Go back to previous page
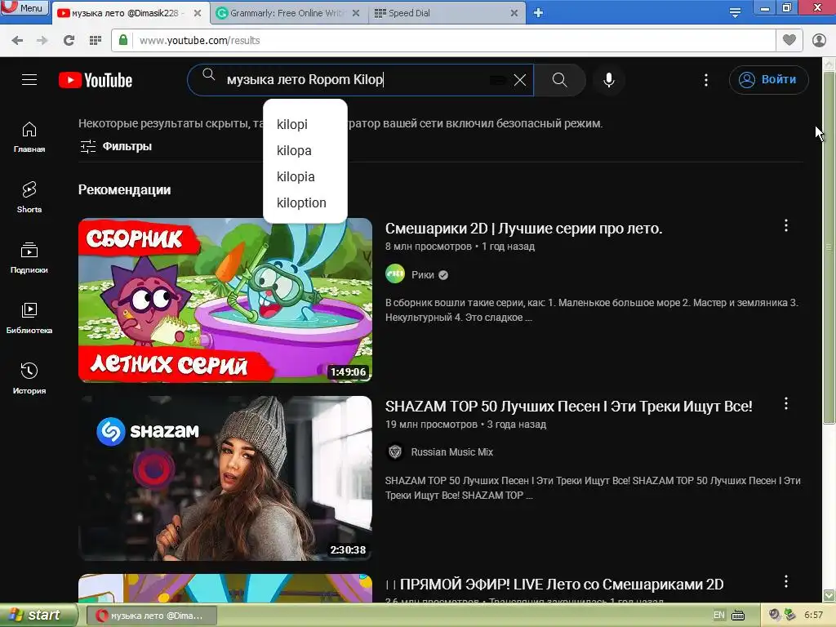The width and height of the screenshot is (836, 627). pos(17,41)
